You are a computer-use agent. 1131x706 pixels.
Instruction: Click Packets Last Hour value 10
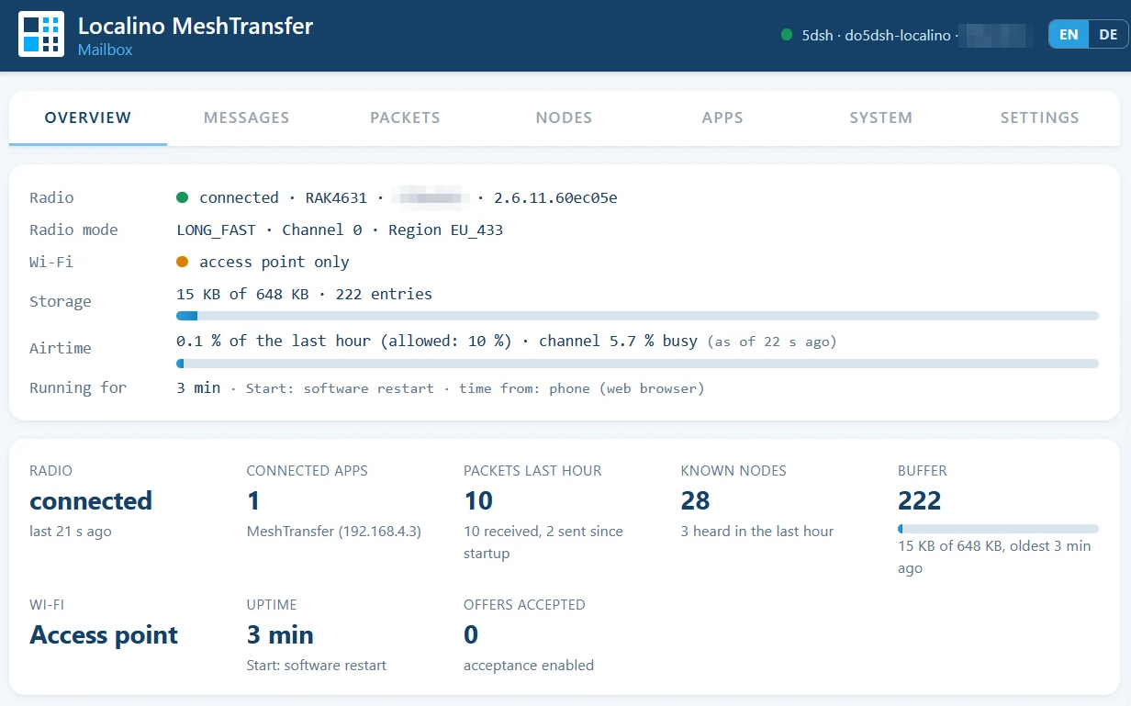point(478,500)
